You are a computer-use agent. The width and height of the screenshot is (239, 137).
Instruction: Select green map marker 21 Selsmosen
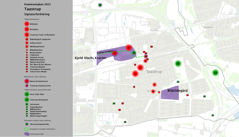(x=134, y=53)
